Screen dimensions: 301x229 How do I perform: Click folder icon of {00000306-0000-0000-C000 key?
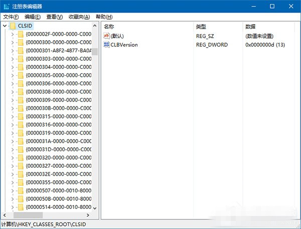coord(21,84)
